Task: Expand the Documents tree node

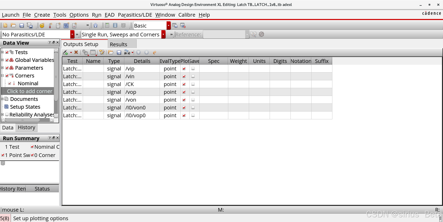Action: coord(2,99)
